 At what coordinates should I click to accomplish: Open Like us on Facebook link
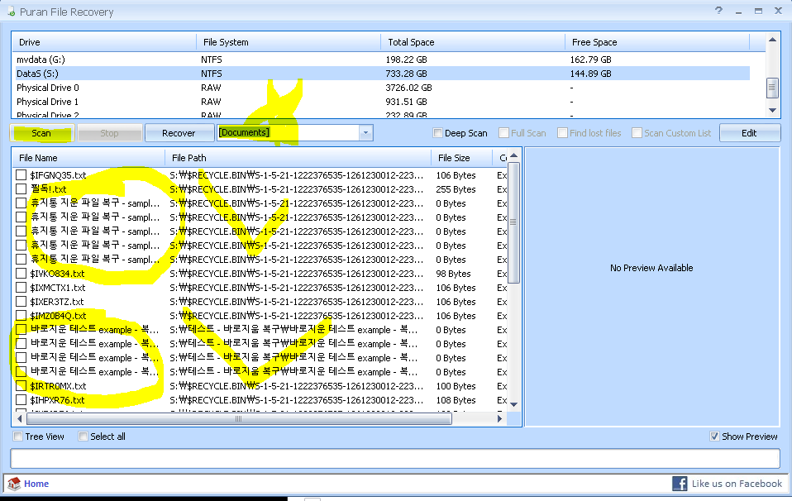tap(737, 484)
